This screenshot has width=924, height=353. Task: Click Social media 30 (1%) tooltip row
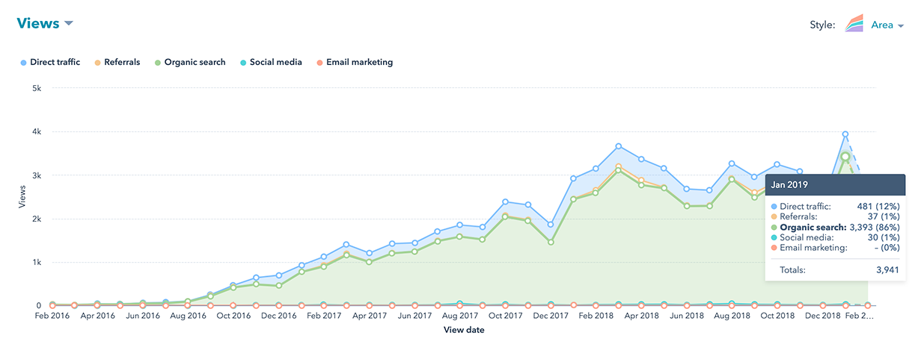[835, 237]
